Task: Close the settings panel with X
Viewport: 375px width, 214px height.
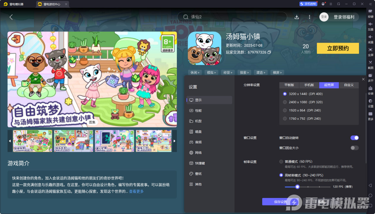Action: (363, 79)
